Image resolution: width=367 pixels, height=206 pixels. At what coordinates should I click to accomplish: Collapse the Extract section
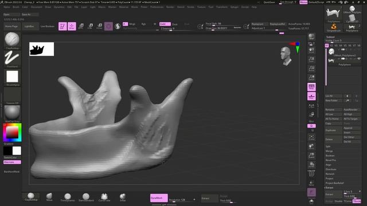tap(330, 188)
